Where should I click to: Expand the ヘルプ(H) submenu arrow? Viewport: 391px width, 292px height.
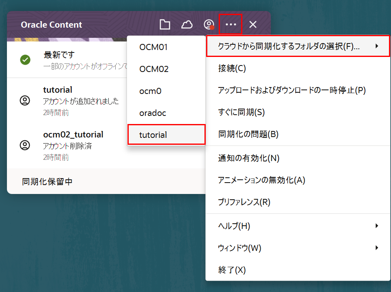[377, 226]
